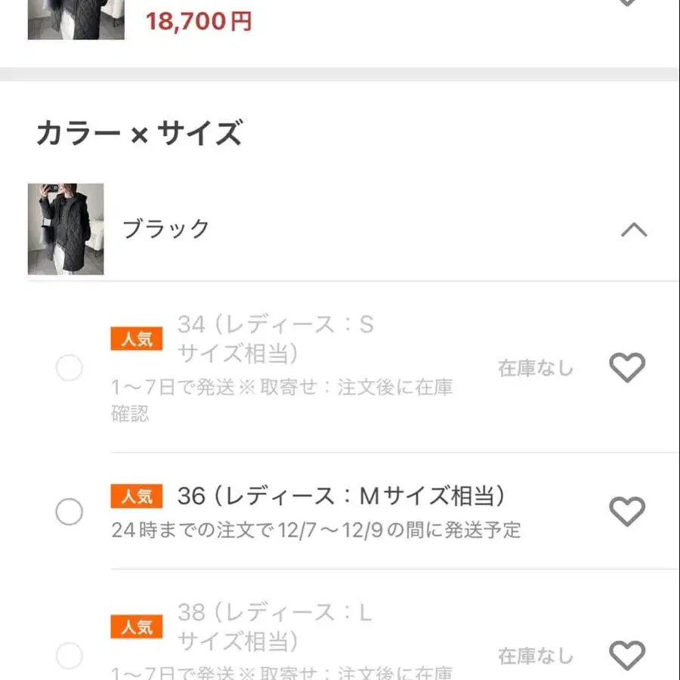Click the 人気 badge next to size 34
Image resolution: width=680 pixels, height=680 pixels.
click(x=137, y=338)
